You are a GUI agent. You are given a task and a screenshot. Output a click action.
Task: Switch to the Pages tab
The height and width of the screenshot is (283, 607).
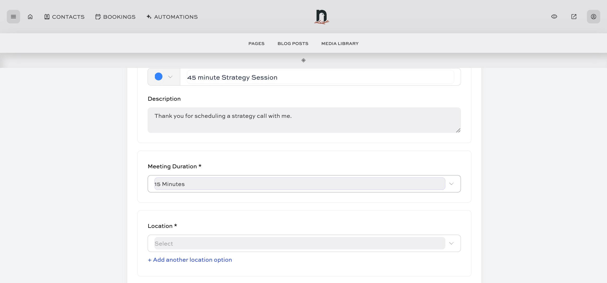[x=256, y=43]
